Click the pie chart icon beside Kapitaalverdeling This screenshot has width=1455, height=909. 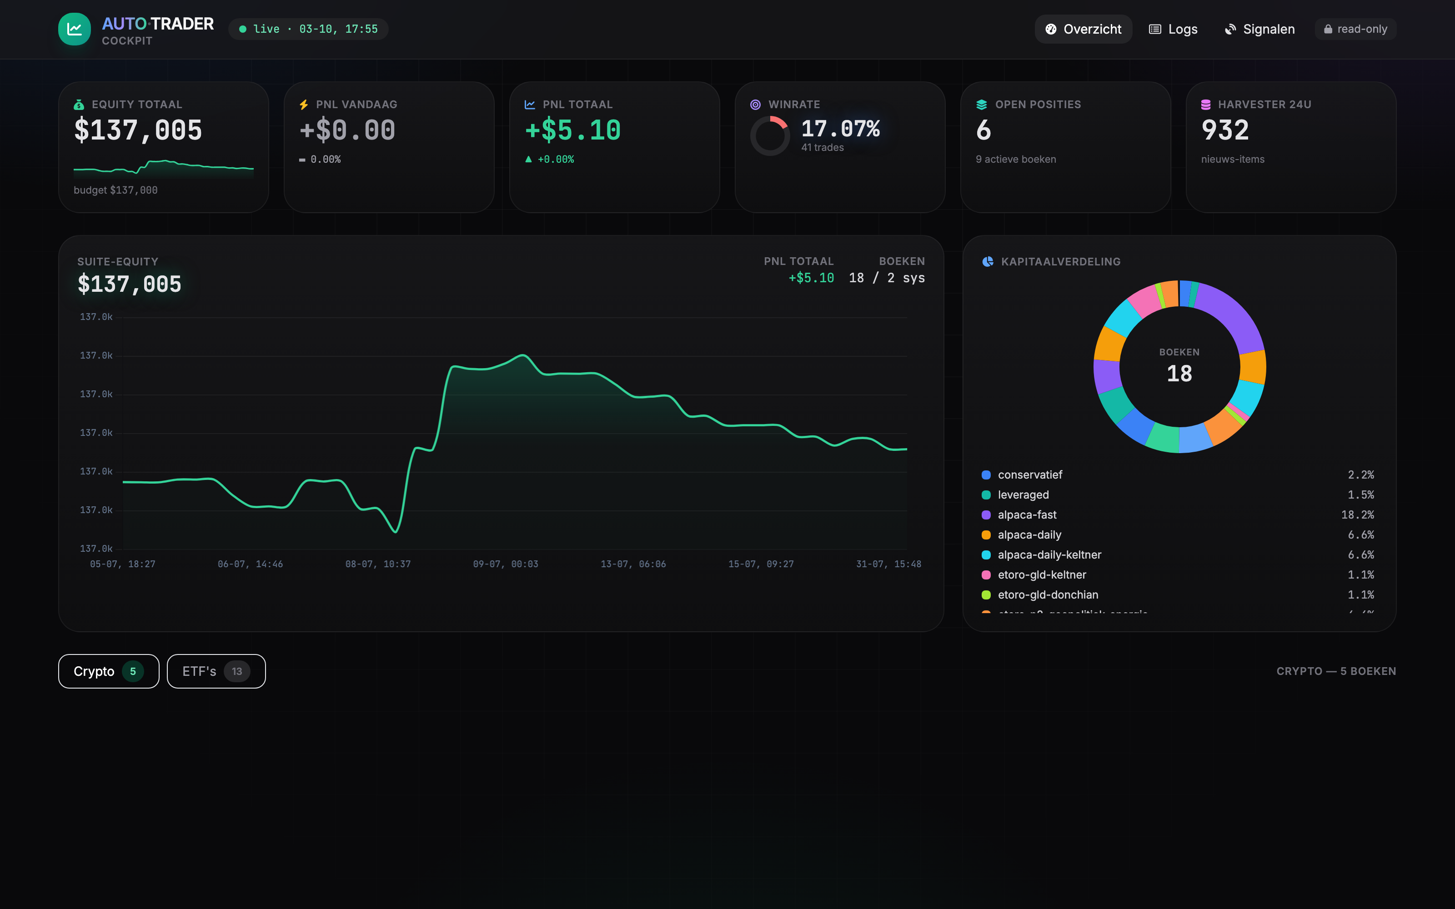[987, 261]
